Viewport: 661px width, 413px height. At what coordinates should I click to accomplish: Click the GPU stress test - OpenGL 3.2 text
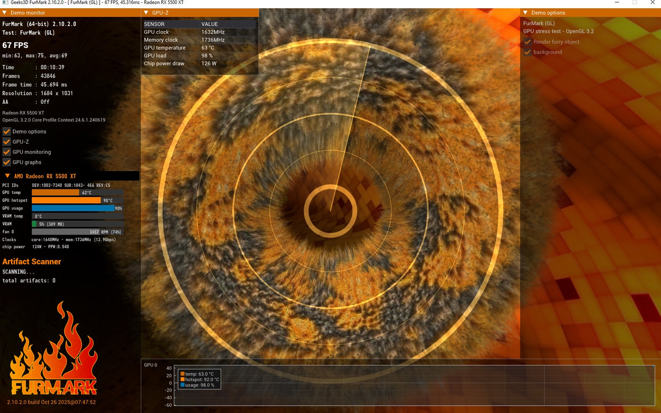click(559, 32)
